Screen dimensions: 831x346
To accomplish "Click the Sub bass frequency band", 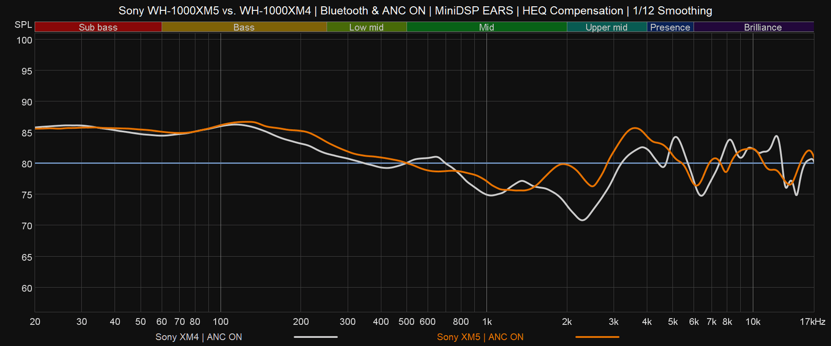I will pos(98,27).
